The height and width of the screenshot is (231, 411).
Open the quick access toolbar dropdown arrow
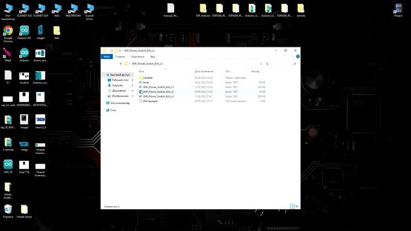point(120,51)
